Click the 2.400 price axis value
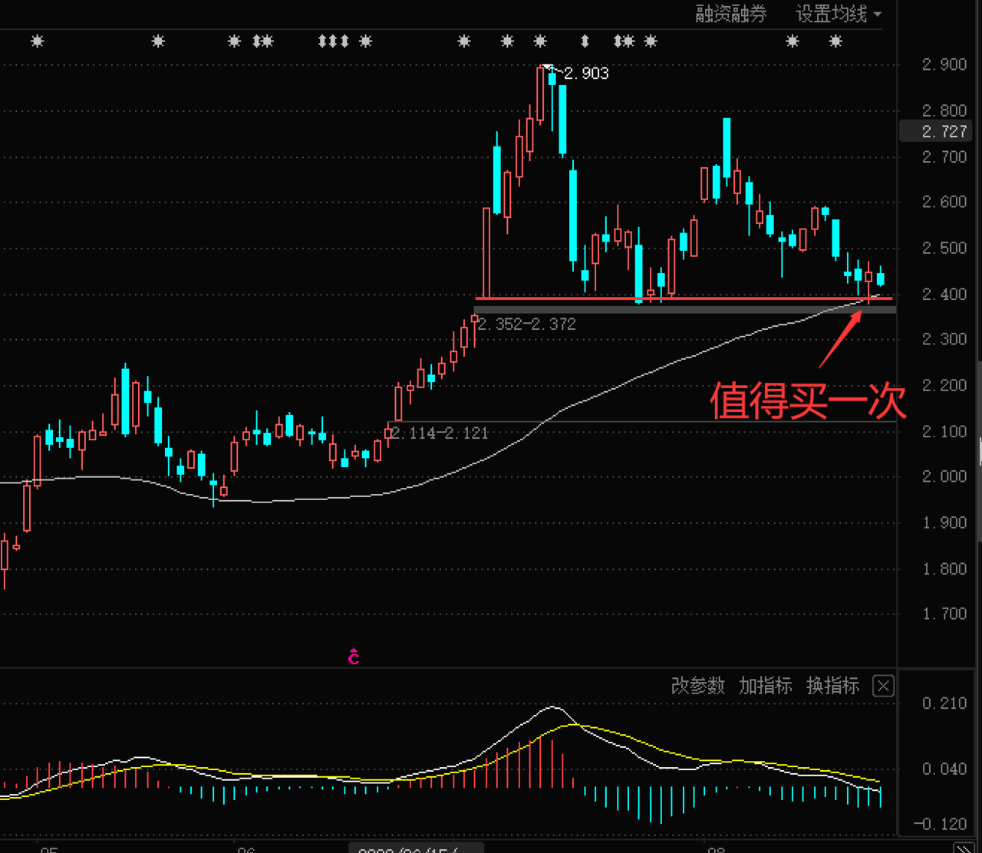 [944, 295]
